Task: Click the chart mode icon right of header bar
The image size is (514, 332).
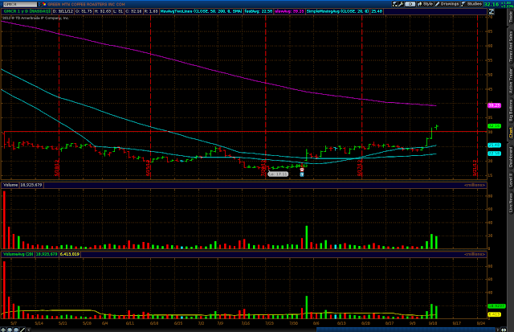Action: coord(491,11)
